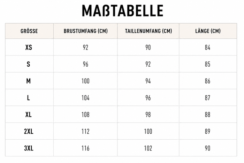Select length value 84 for size XS
The image size is (244, 163).
(x=208, y=47)
